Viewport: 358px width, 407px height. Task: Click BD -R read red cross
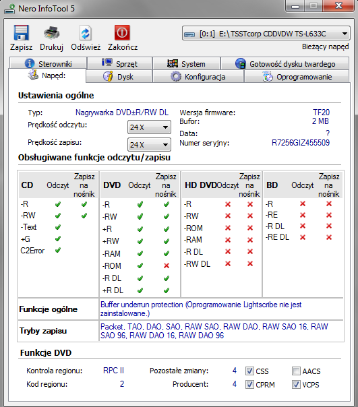pyautogui.click(x=303, y=204)
